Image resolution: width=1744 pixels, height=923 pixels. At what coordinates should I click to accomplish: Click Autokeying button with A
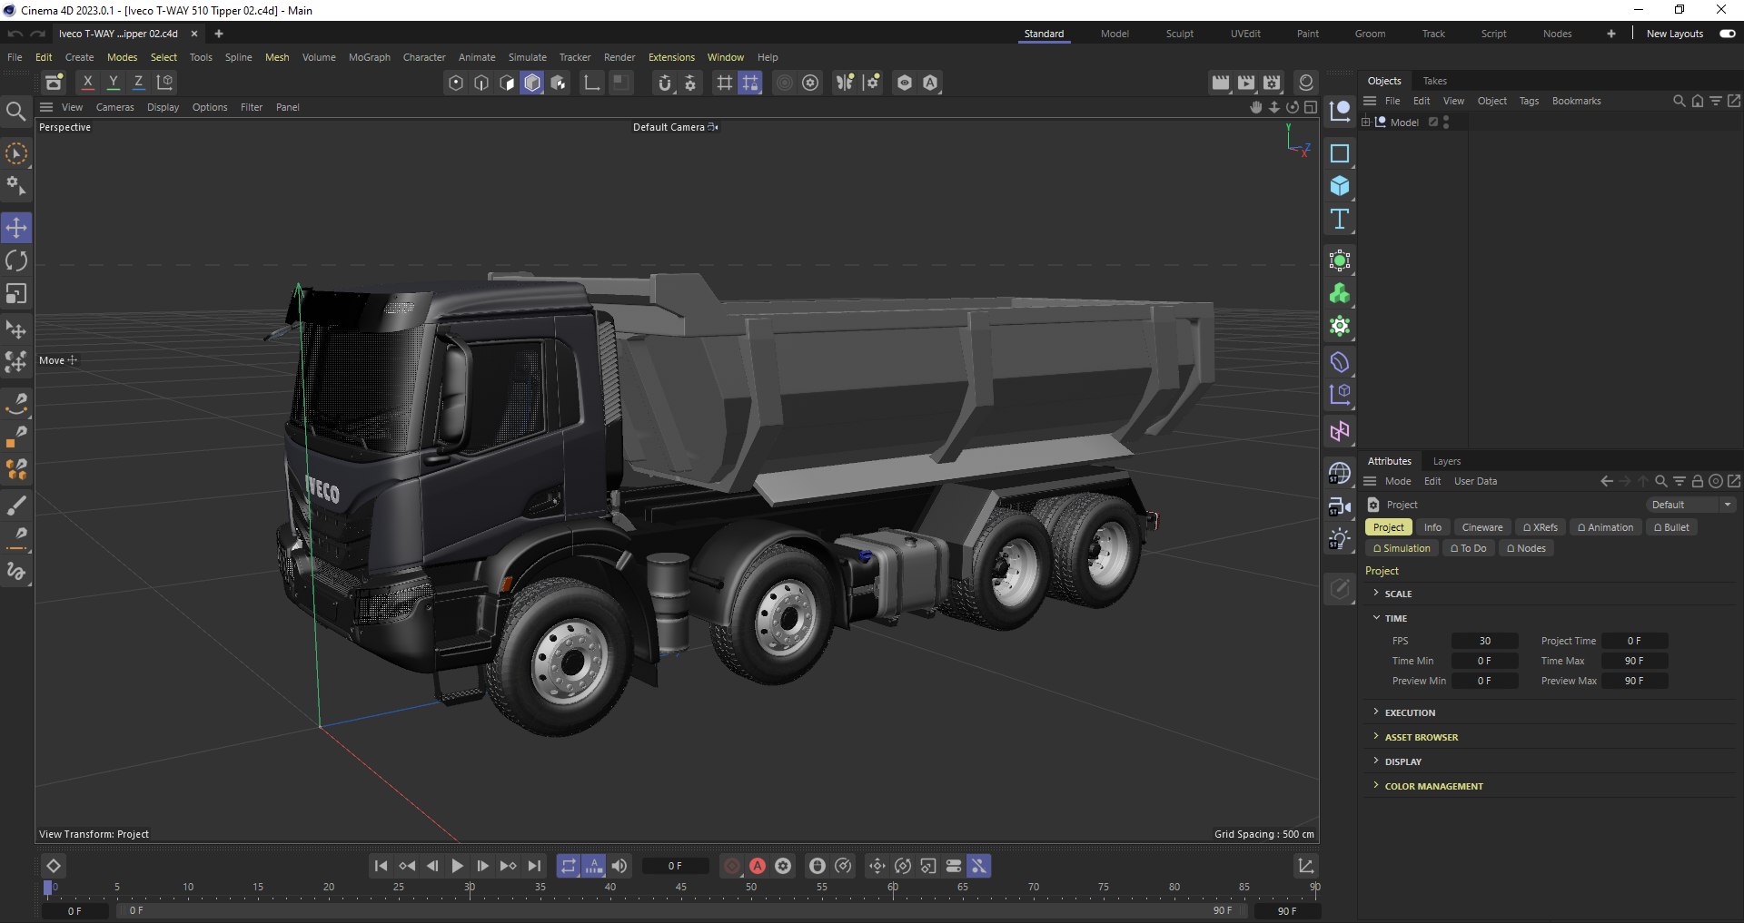pyautogui.click(x=758, y=866)
